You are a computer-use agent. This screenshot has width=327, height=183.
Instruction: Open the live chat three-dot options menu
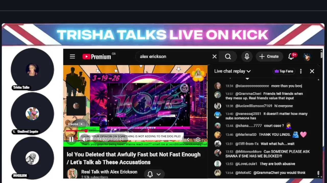click(301, 71)
